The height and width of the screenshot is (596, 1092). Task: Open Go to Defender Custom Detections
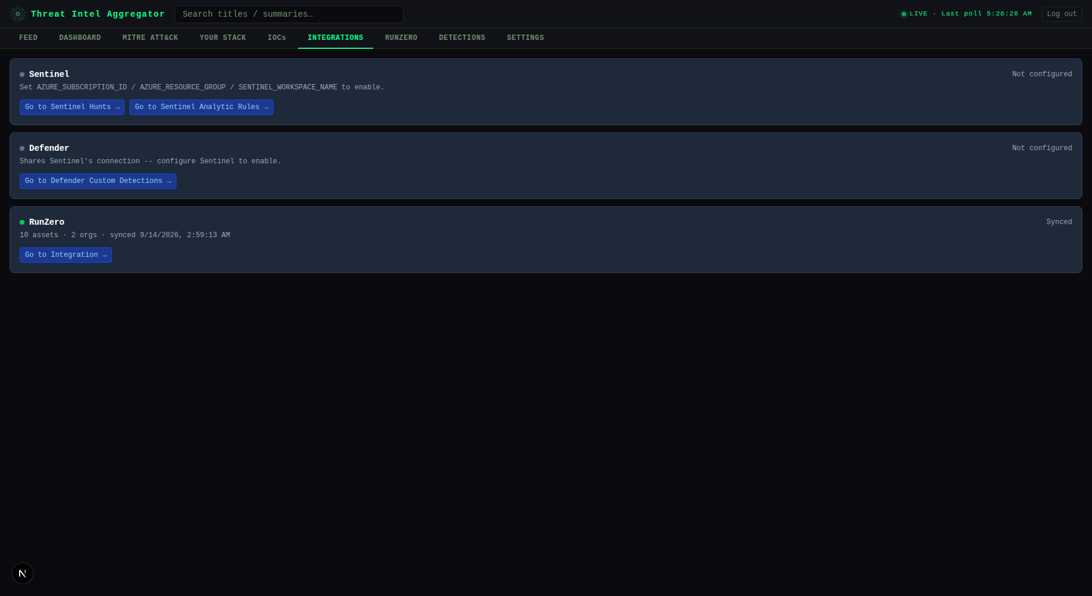coord(98,181)
